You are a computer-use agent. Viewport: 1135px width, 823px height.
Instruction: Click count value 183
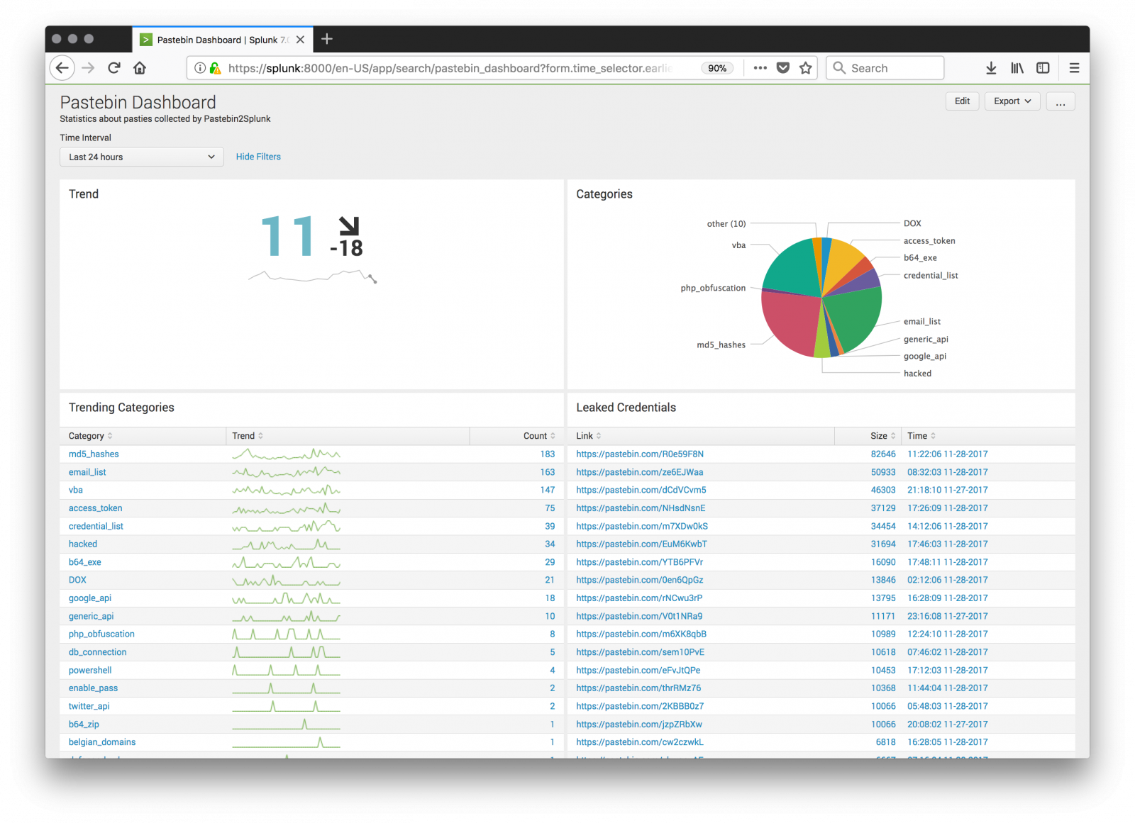coord(548,454)
